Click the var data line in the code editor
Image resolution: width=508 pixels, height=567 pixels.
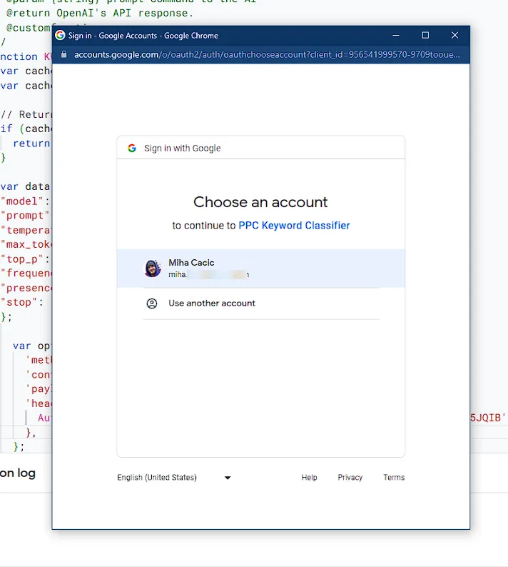pyautogui.click(x=25, y=186)
